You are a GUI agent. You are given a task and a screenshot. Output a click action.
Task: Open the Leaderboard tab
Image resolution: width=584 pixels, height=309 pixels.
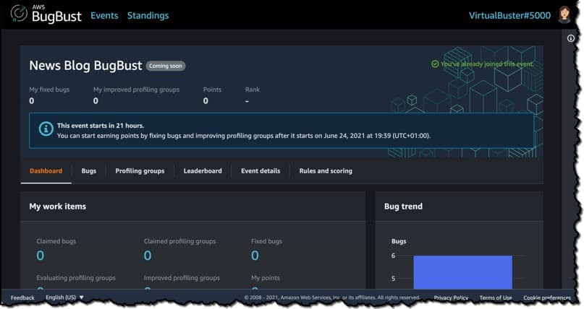tap(203, 171)
